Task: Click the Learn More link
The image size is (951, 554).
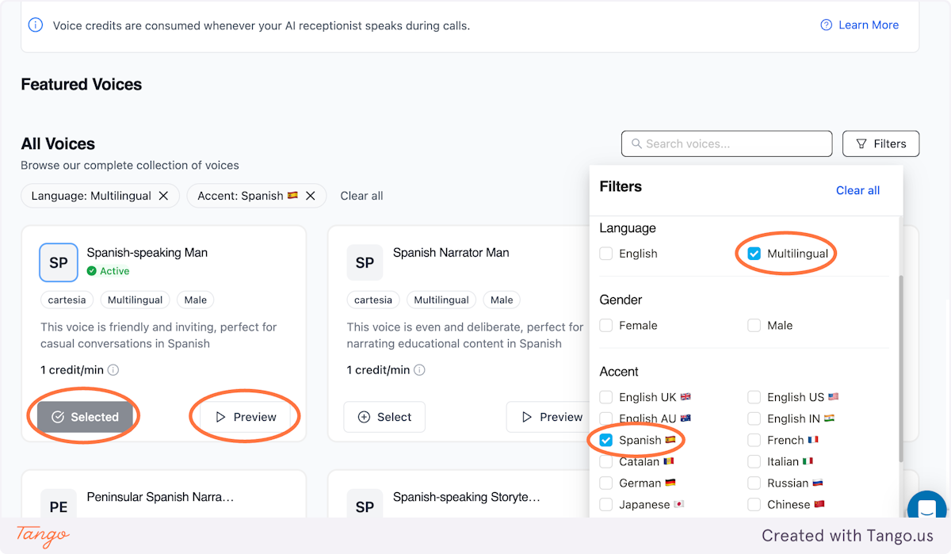Action: pyautogui.click(x=869, y=25)
